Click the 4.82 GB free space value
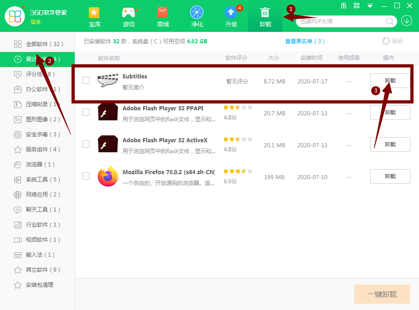Screen dimensions: 419x310 [x=197, y=41]
